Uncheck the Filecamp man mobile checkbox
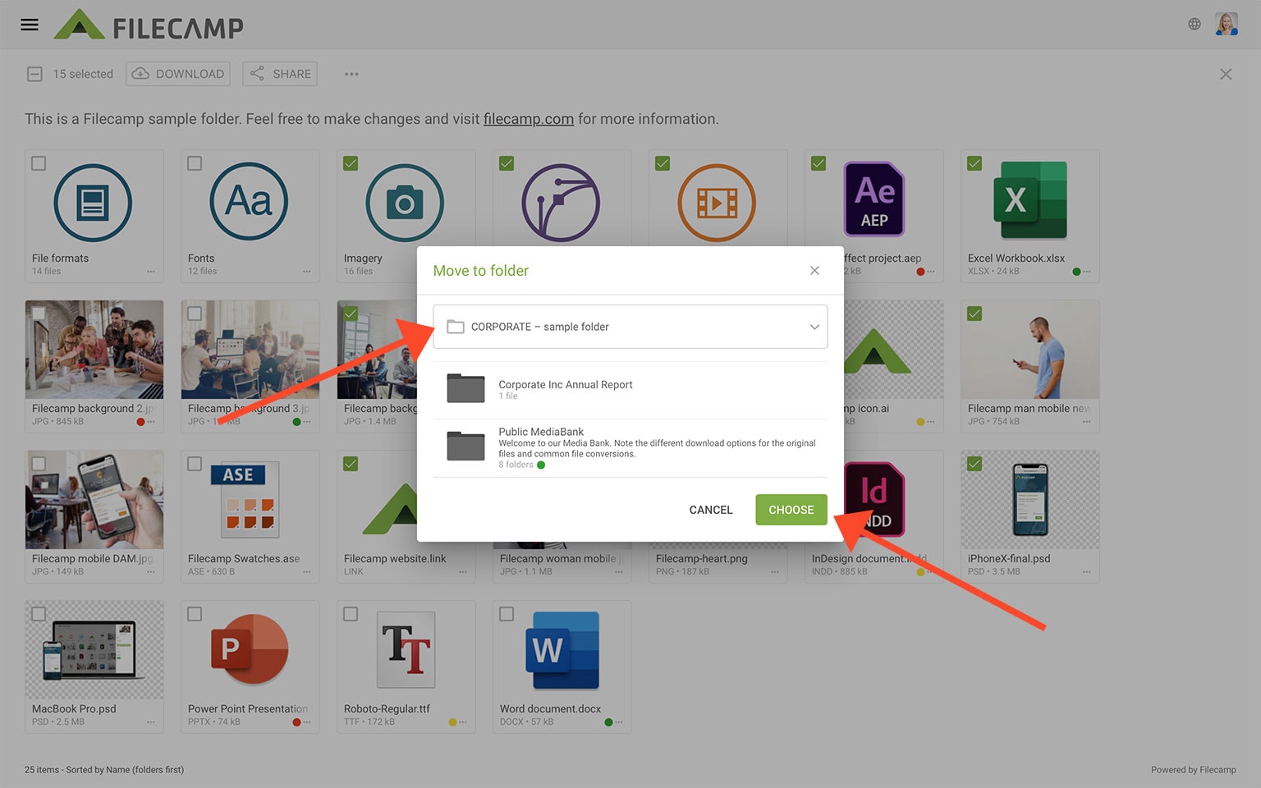This screenshot has height=788, width=1261. click(974, 314)
